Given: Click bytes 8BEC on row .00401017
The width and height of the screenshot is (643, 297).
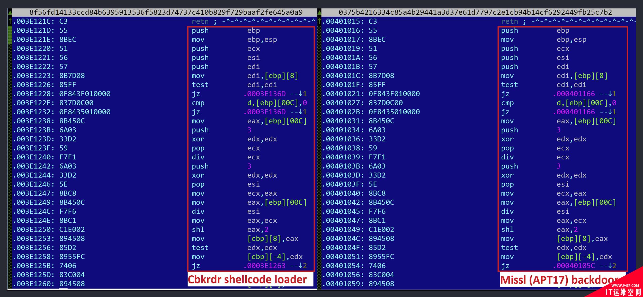Looking at the screenshot, I should click(377, 39).
